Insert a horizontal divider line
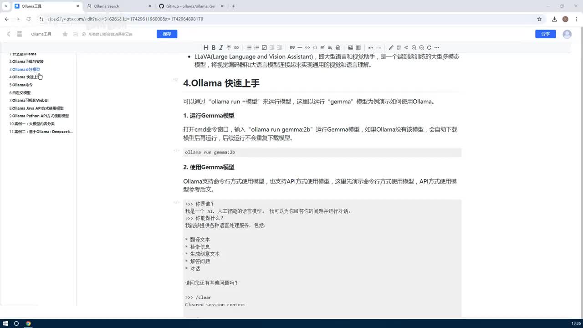Image resolution: width=583 pixels, height=328 pixels. click(300, 47)
